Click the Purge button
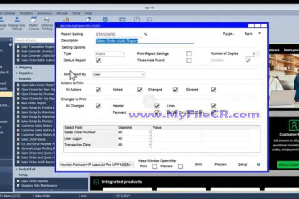Screen dimensions: 299x199 coord(229,34)
